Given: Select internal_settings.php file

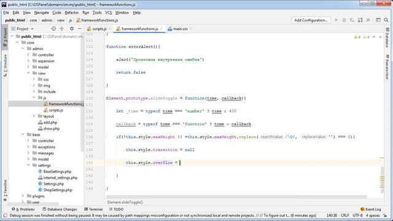Looking at the screenshot, I should [60, 177].
